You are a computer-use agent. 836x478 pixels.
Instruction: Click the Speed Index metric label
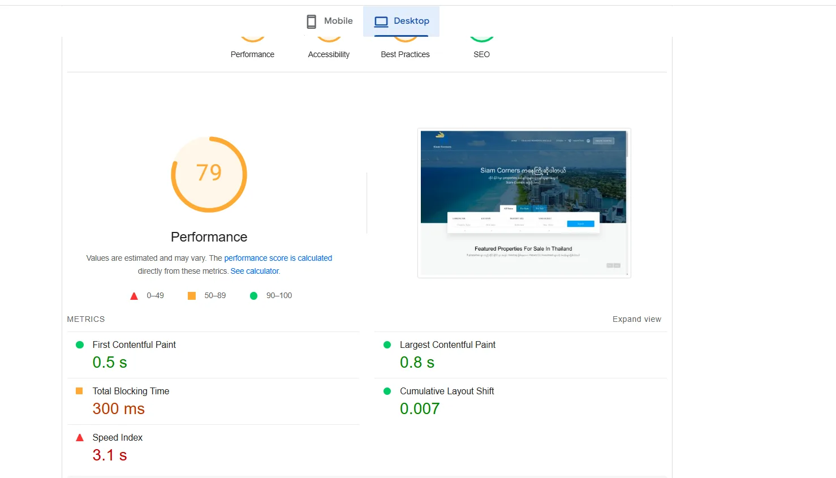[x=118, y=437]
